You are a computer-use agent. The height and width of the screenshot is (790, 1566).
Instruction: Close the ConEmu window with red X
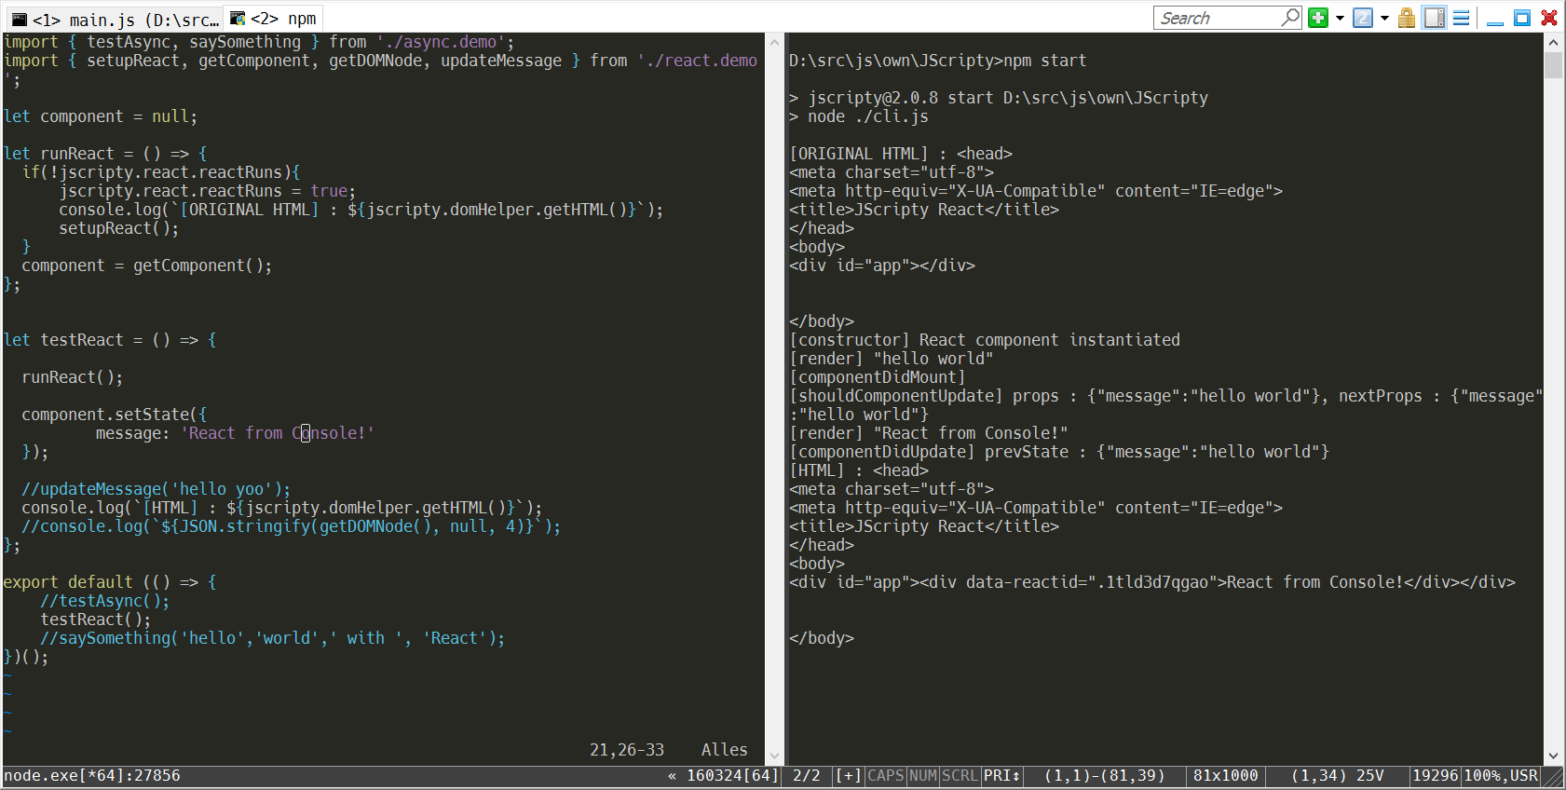point(1549,18)
